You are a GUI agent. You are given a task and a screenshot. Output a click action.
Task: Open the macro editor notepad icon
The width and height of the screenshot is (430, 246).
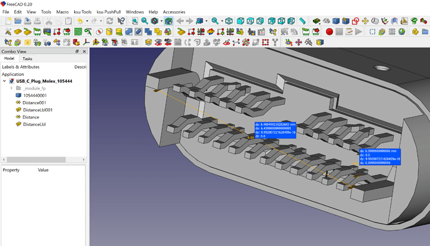click(349, 32)
